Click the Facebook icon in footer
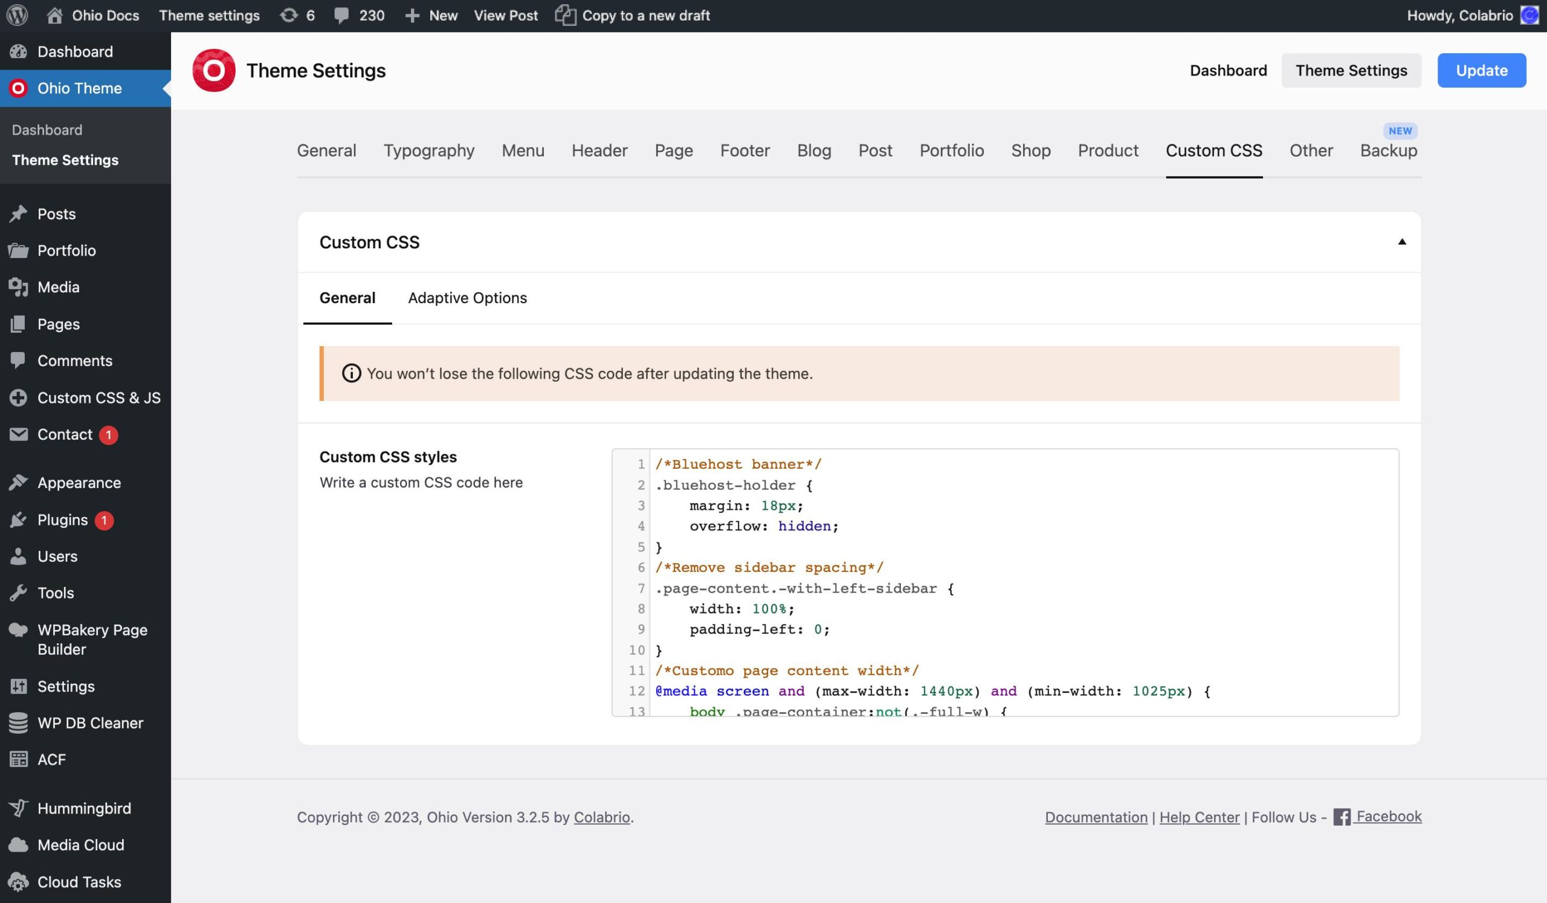Viewport: 1547px width, 903px height. click(x=1342, y=817)
